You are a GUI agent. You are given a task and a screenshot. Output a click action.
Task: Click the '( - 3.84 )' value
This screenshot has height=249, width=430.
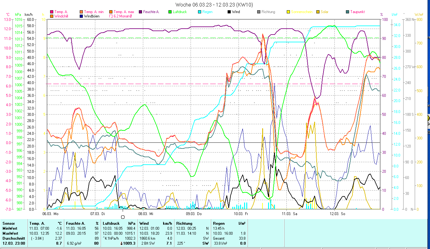point(37,238)
